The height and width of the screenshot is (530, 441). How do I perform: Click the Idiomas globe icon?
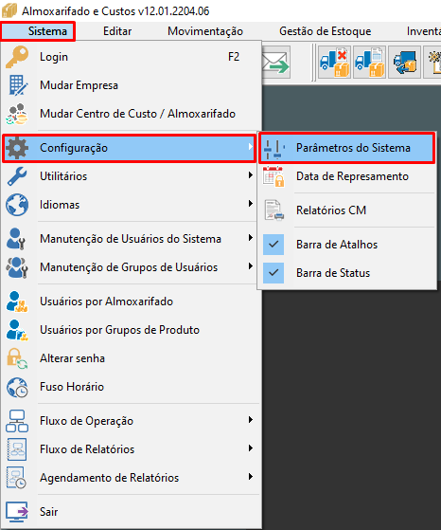(x=17, y=205)
